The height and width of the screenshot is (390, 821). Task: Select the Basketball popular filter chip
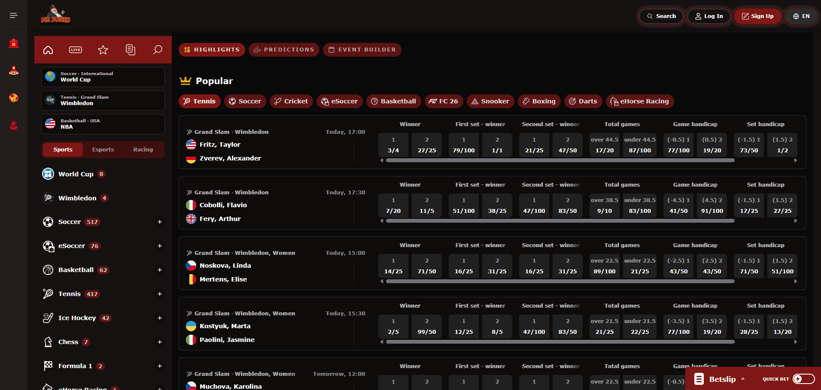click(x=394, y=101)
